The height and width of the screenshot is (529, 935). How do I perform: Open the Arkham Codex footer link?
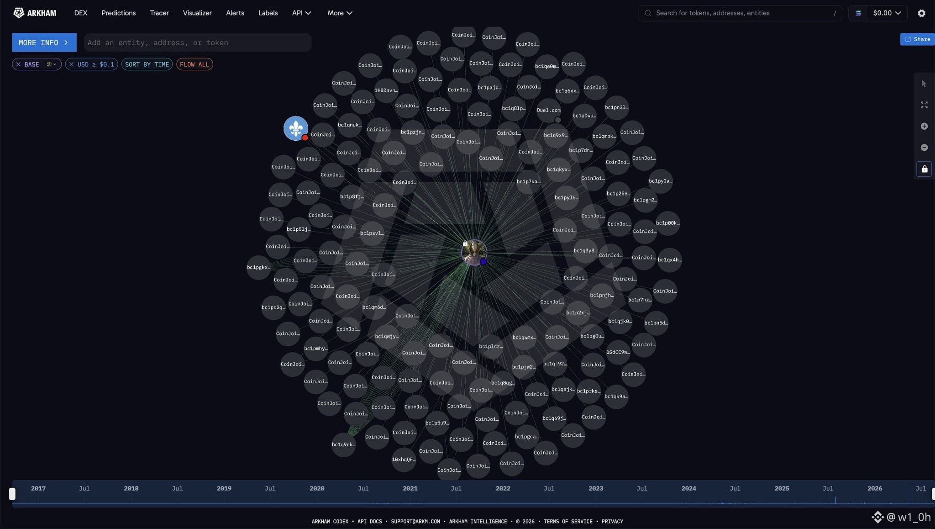click(330, 521)
